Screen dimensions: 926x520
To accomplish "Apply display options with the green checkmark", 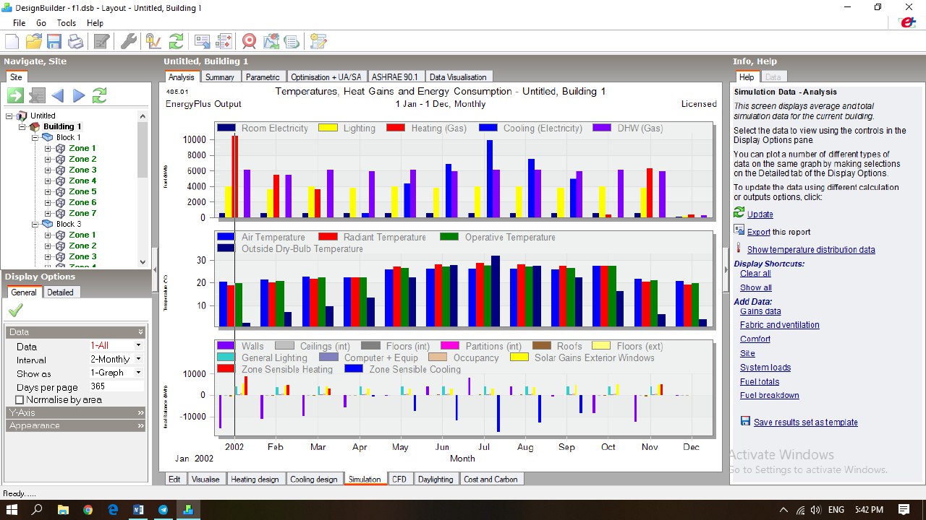I will [15, 310].
